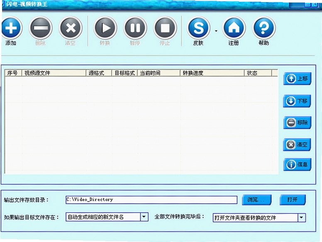Click the 添加 (Add) plus icon
The height and width of the screenshot is (242, 322).
tap(11, 28)
